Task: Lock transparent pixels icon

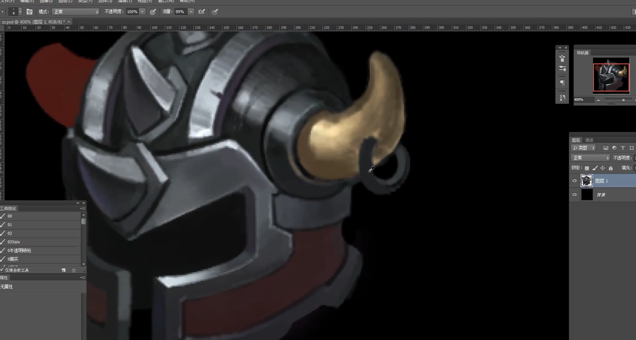Action: coord(587,168)
